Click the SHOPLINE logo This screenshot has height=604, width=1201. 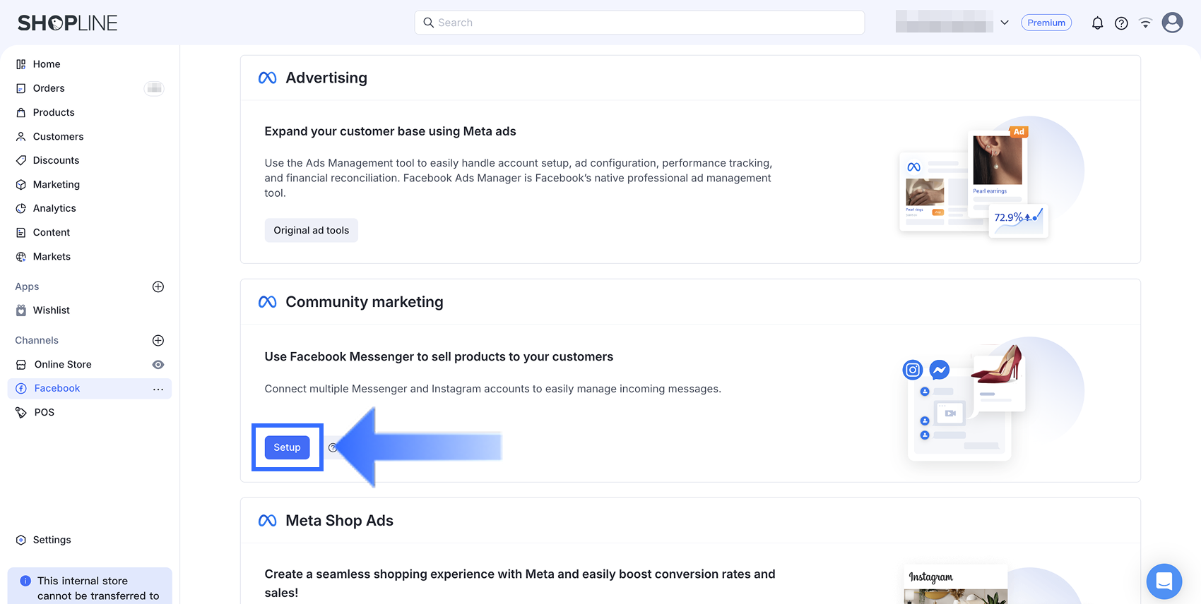[x=68, y=23]
